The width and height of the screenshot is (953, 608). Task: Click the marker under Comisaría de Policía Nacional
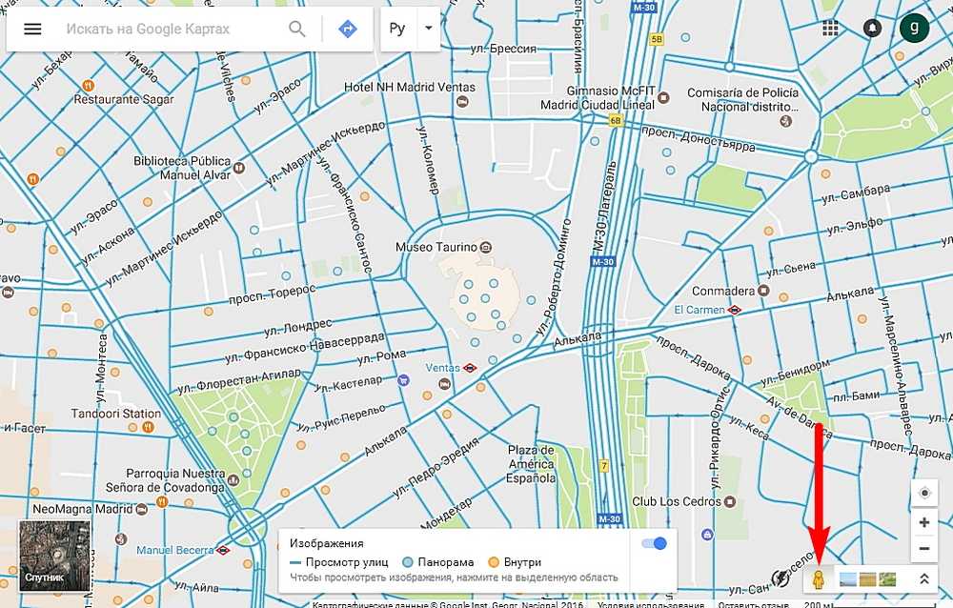click(x=786, y=121)
